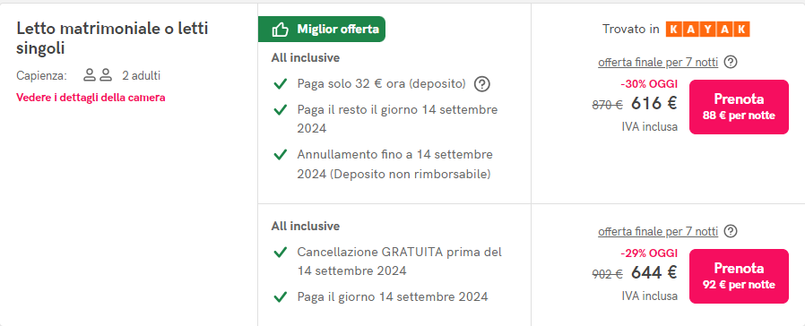Click the -29% OGGI discount label
The image size is (805, 326).
tap(649, 253)
